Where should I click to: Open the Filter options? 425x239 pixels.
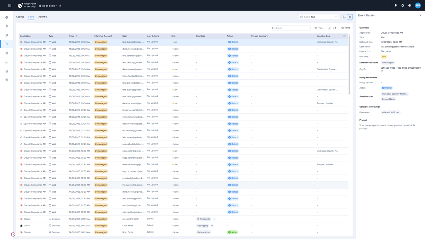tap(319, 28)
